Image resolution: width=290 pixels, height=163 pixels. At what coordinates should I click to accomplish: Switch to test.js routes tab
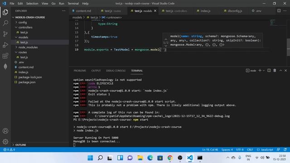click(113, 11)
